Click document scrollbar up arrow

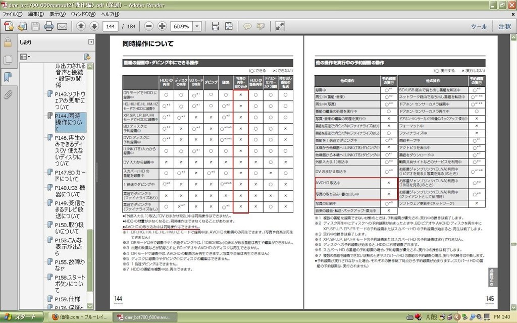(x=513, y=37)
